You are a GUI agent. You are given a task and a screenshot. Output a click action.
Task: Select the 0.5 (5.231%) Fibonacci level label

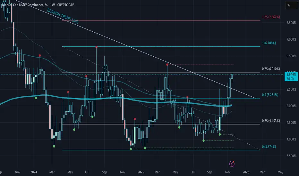click(270, 95)
